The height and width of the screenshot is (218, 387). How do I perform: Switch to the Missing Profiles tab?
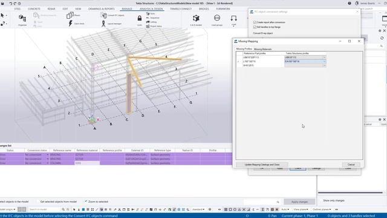point(244,49)
